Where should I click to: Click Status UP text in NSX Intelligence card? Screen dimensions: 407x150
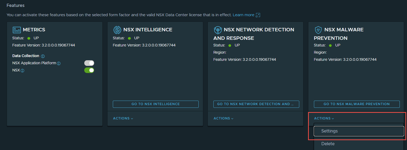coord(126,38)
